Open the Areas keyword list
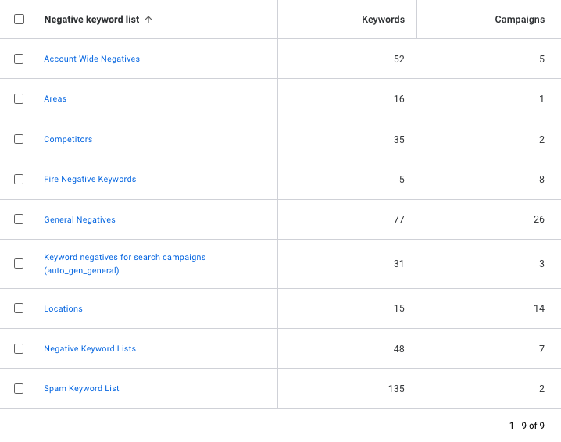 55,99
